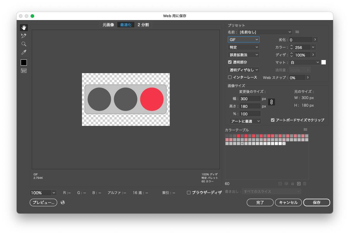350x236 pixels.
Task: Click the 保存 button
Action: click(x=316, y=202)
